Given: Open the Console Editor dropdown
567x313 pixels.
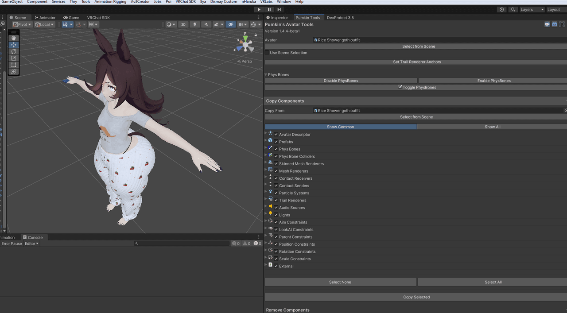Looking at the screenshot, I should pos(31,243).
